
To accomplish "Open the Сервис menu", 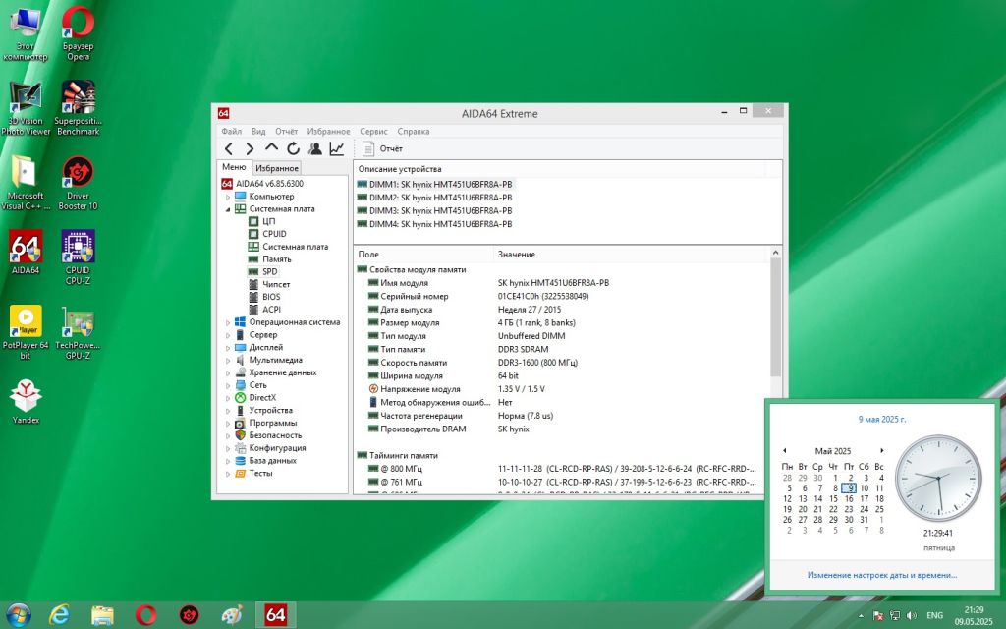I will tap(373, 131).
